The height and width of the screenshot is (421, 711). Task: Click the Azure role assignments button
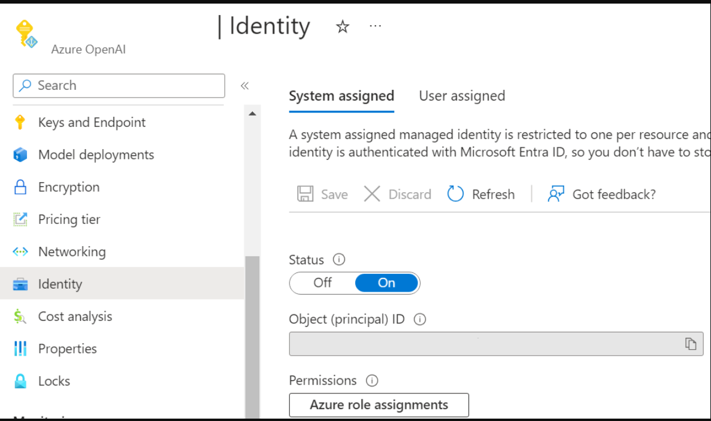(x=379, y=405)
